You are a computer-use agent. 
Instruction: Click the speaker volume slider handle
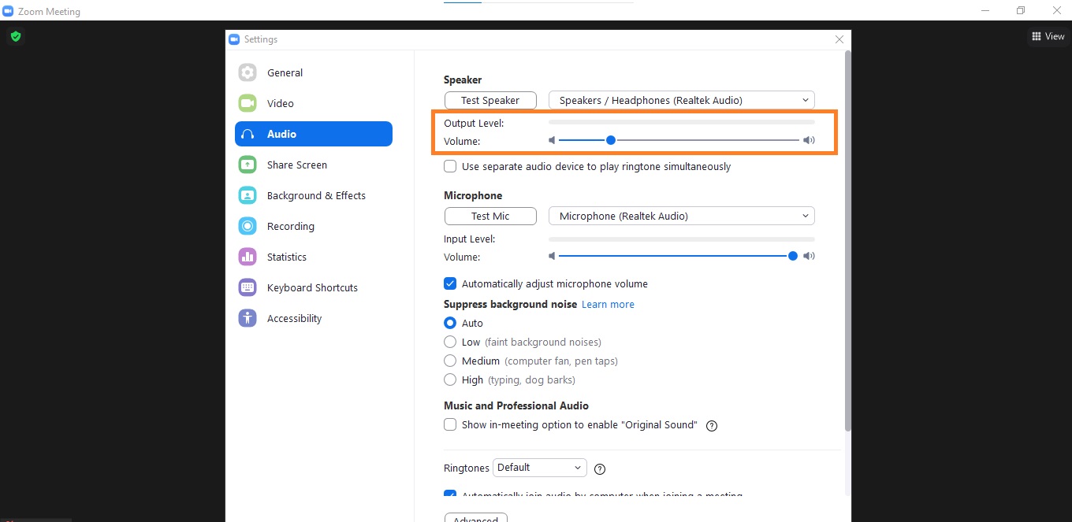[x=610, y=140]
